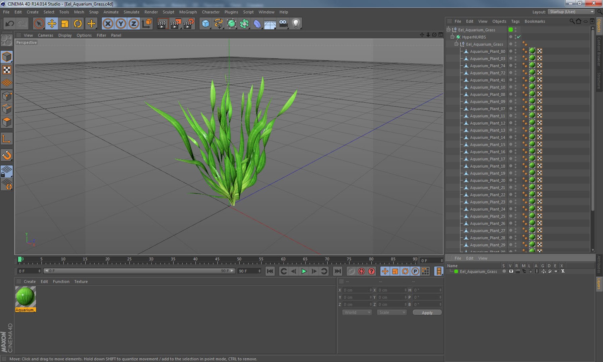603x362 pixels.
Task: Toggle the coordinate system icon
Action: pyautogui.click(x=147, y=23)
